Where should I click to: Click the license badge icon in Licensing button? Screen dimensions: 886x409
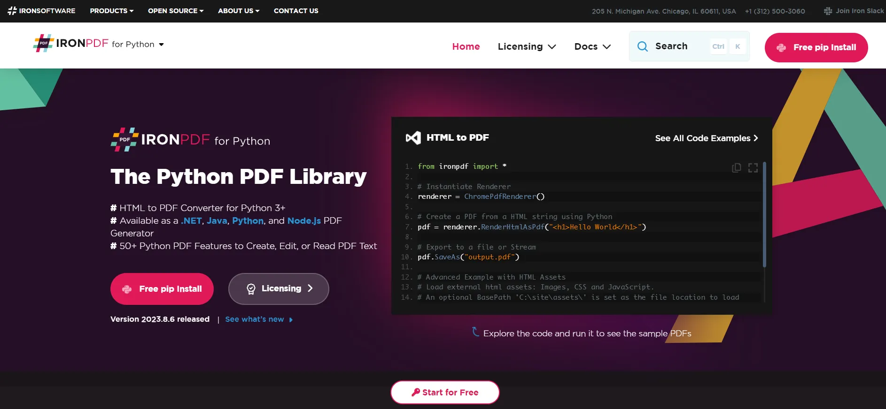(251, 289)
